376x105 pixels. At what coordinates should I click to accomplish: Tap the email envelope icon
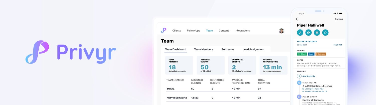(x=317, y=32)
